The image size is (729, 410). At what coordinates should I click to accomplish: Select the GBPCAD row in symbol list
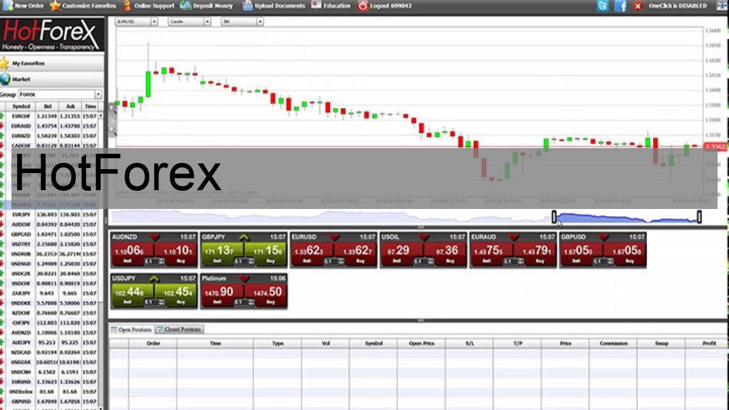(x=49, y=234)
